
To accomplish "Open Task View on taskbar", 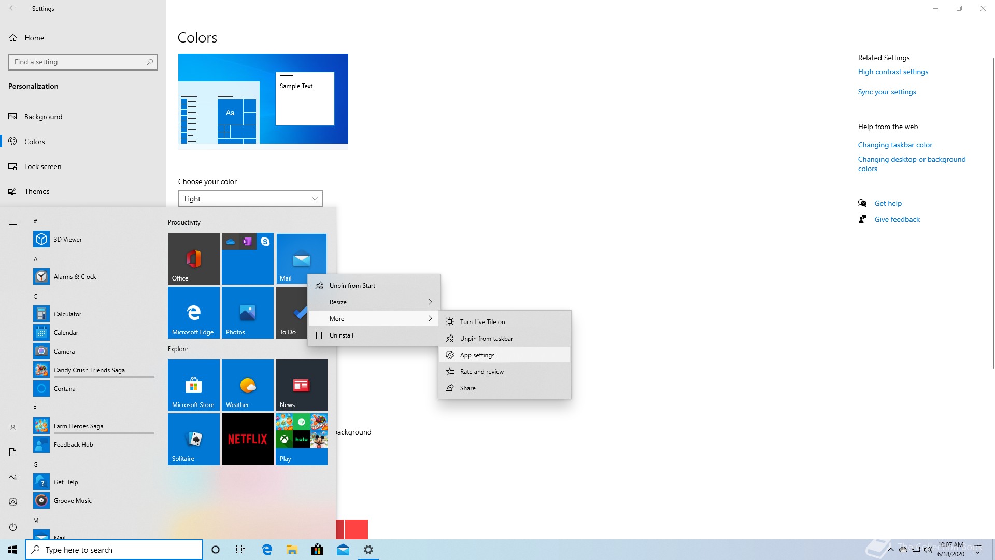I will [x=240, y=550].
